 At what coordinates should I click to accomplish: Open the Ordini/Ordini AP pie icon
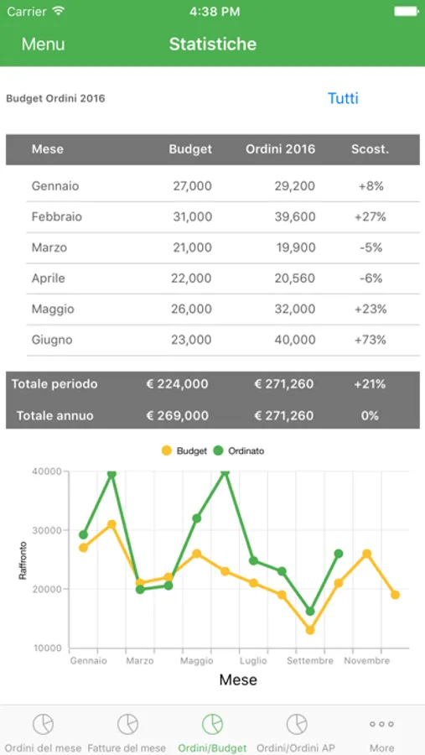[297, 724]
